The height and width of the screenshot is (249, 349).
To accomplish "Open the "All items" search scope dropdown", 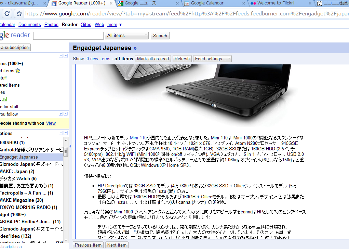I will pos(127,36).
